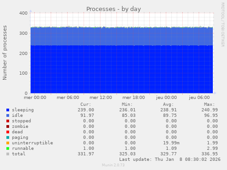Click sleeping current value 239.00

tap(86, 110)
